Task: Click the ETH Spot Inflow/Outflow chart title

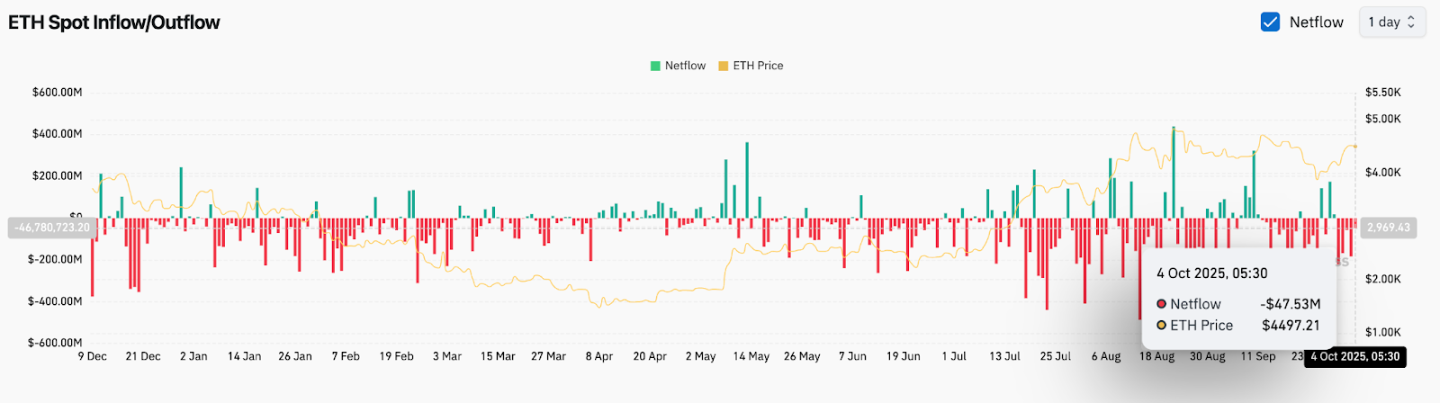Action: coord(114,22)
